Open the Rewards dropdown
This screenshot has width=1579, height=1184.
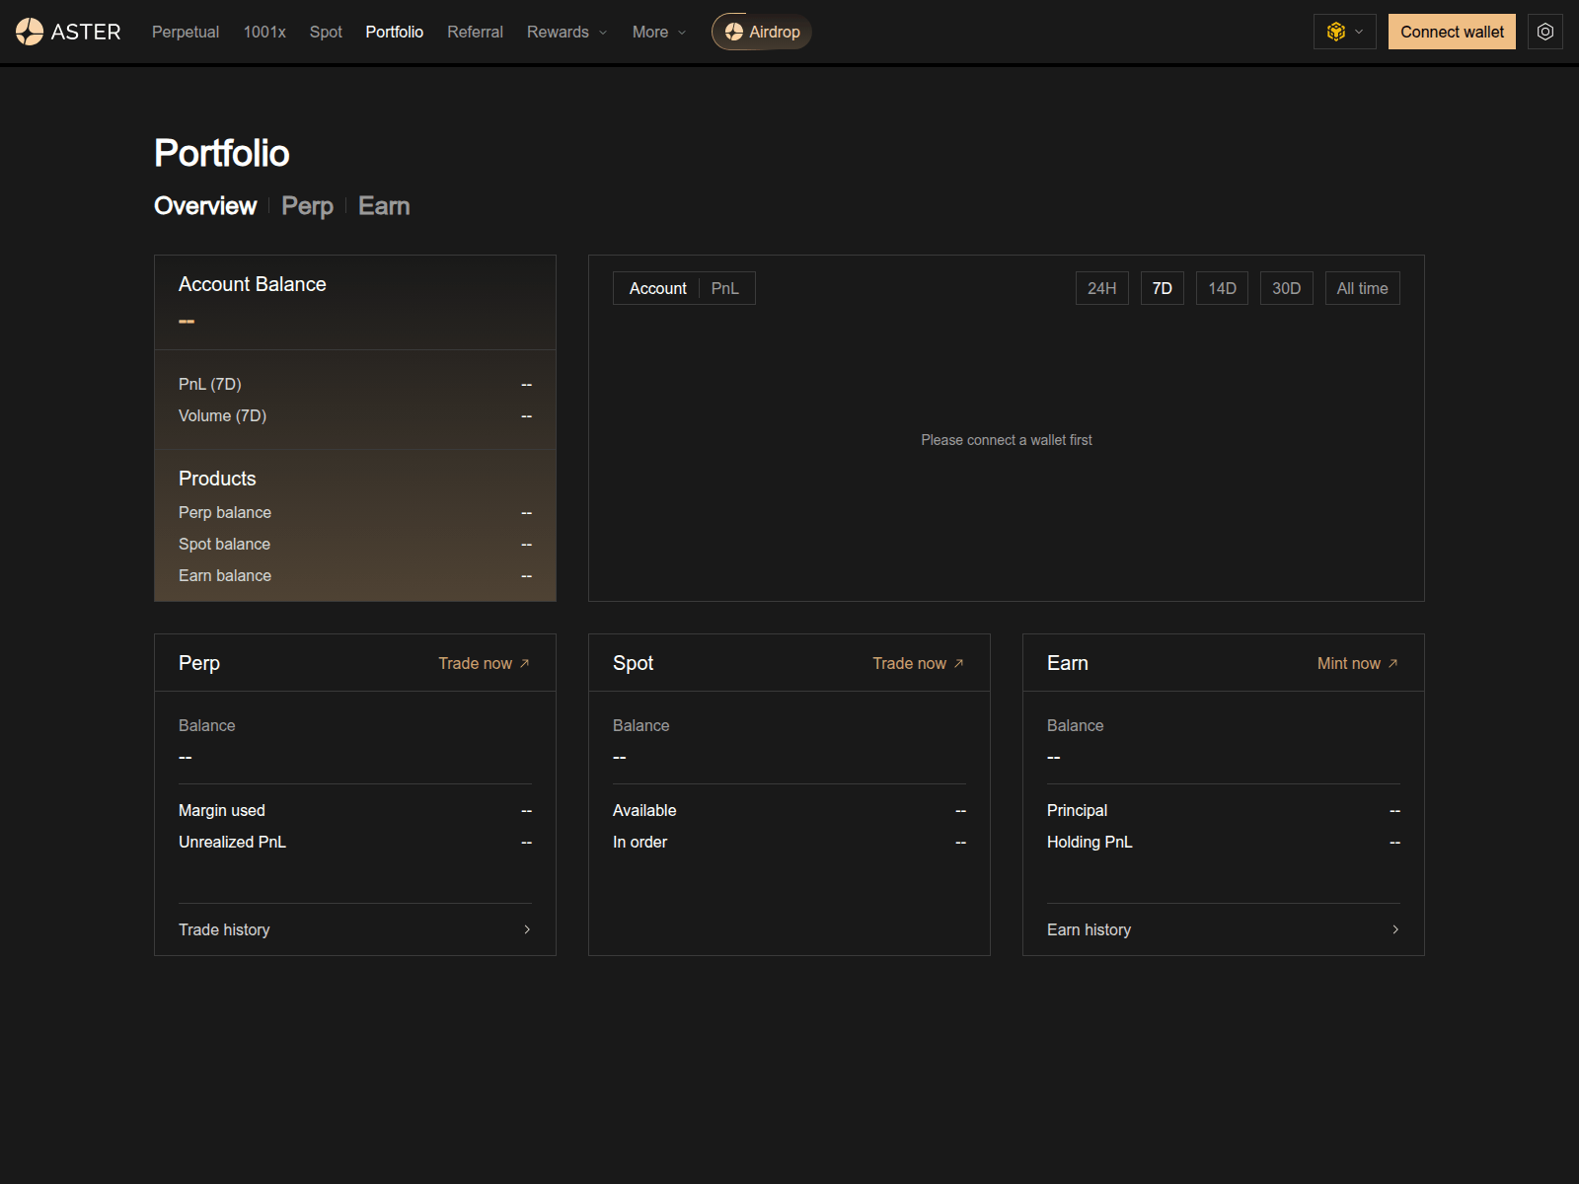pyautogui.click(x=565, y=32)
